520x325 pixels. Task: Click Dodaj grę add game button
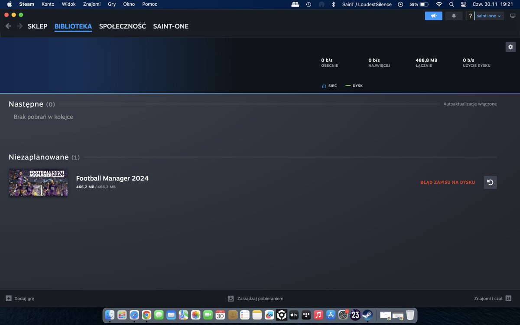[20, 299]
